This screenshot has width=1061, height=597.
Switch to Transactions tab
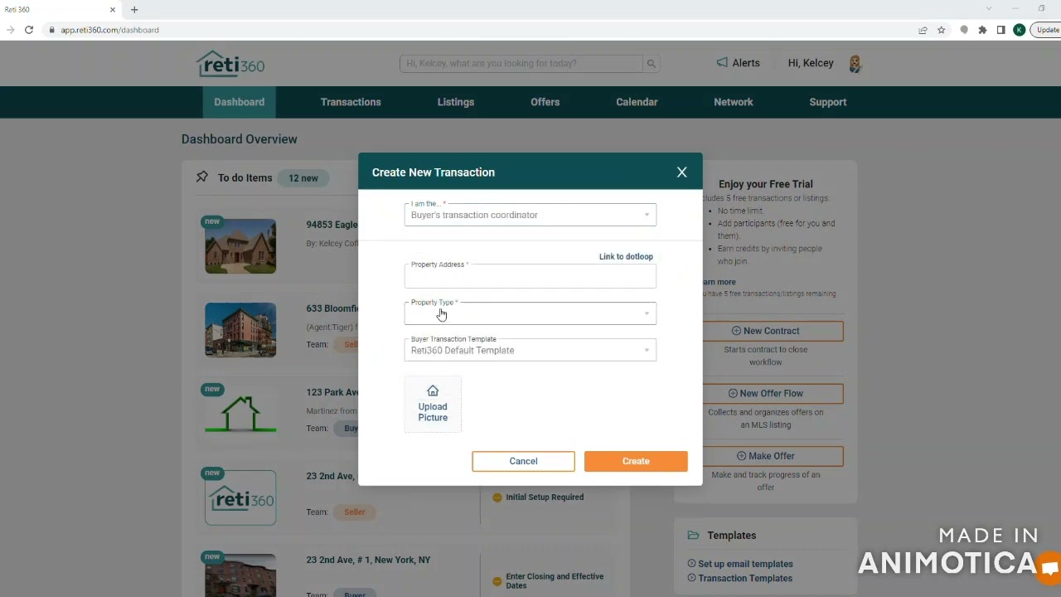point(351,102)
